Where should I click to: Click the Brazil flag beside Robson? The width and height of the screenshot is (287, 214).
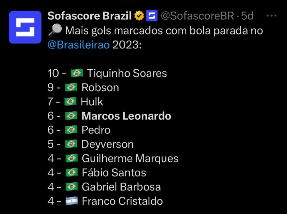71,88
